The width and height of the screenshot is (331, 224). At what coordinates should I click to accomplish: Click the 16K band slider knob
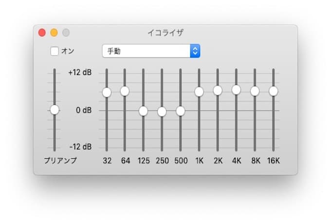[x=274, y=91]
